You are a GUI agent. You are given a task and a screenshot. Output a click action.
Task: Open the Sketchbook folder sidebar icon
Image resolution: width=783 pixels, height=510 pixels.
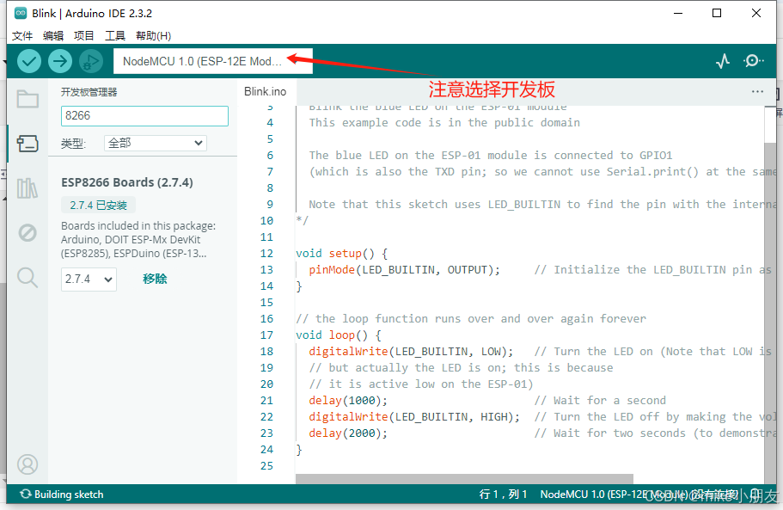click(28, 99)
